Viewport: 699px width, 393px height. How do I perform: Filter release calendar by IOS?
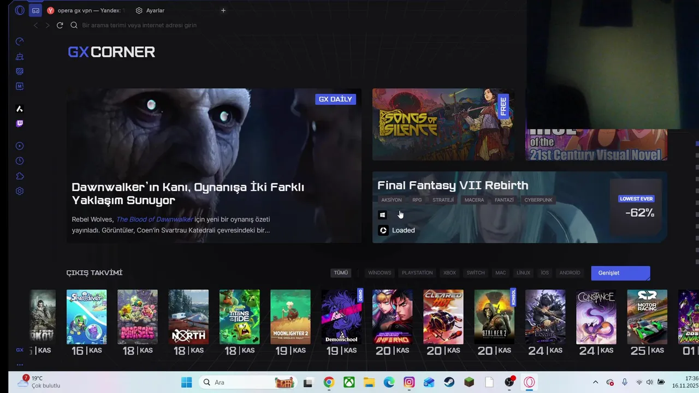544,273
